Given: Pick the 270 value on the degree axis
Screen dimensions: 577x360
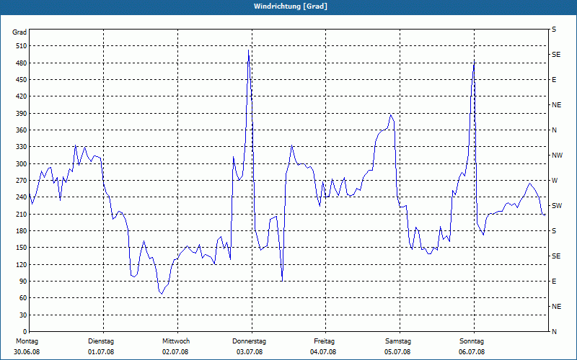Looking at the screenshot, I should coord(22,181).
